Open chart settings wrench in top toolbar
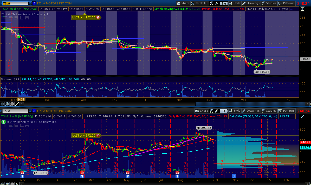 pos(216,3)
